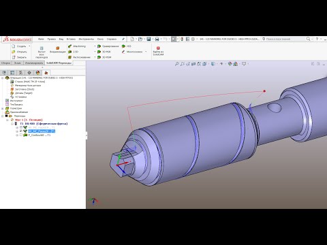This screenshot has width=327, height=245.
Task: Switch to the Эскиз tab
Action: [18, 63]
